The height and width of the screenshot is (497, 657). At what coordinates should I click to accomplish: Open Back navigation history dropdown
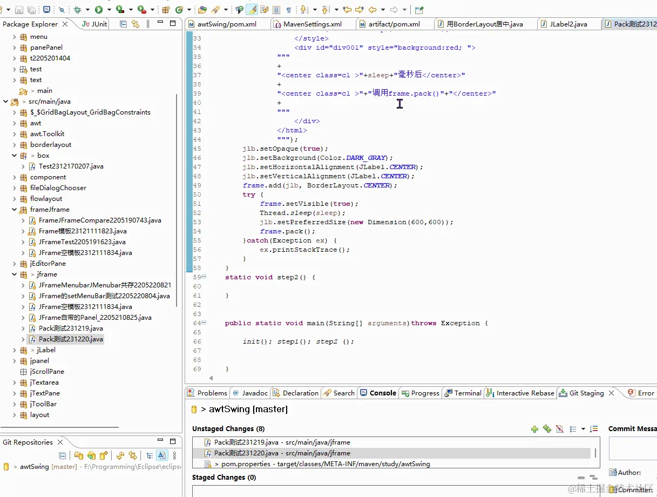click(x=383, y=10)
